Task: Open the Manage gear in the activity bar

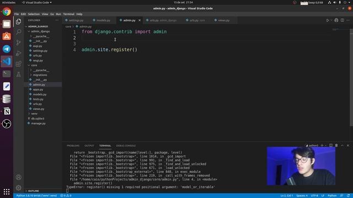Action: (x=19, y=188)
